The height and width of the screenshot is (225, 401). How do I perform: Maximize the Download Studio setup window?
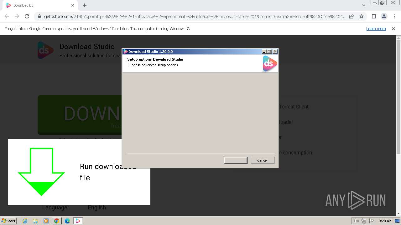tap(269, 52)
